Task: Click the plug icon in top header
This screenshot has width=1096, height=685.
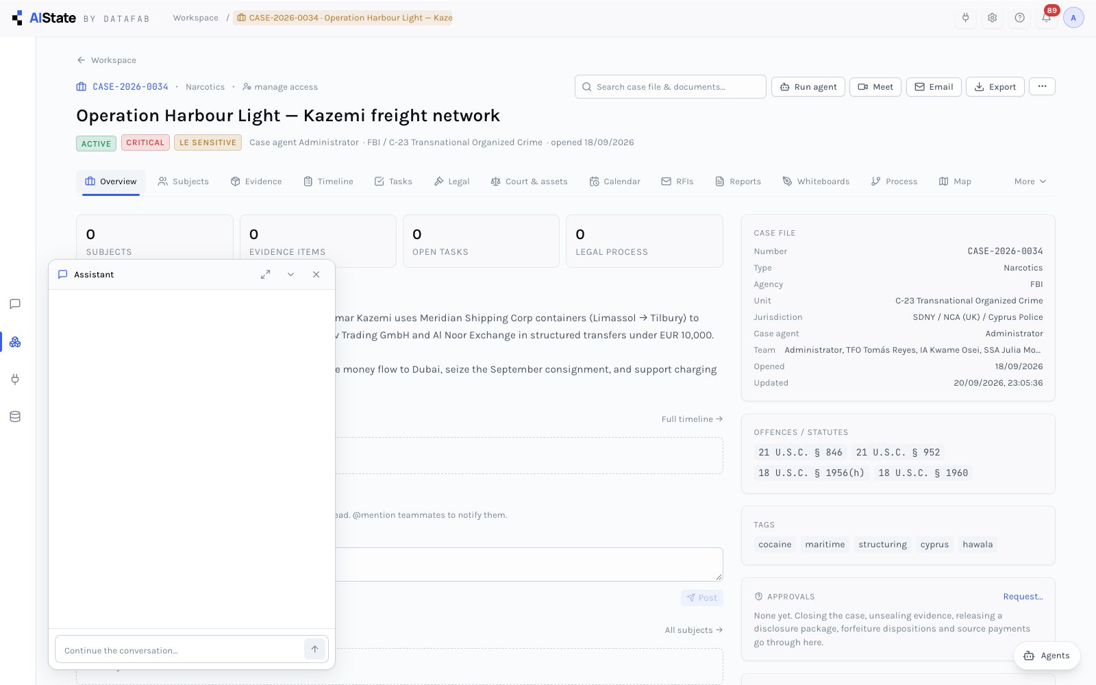Action: click(x=965, y=18)
